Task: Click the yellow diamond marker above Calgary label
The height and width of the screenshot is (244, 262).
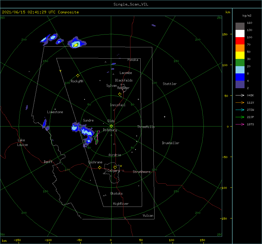Action: click(x=115, y=167)
